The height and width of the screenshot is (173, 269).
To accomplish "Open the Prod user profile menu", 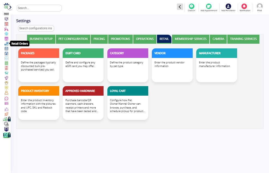I will [x=259, y=8].
